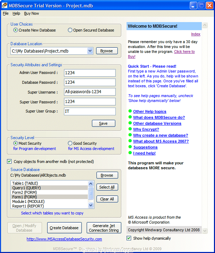Image resolution: width=215 pixels, height=253 pixels.
Task: Open Why Encrypt? help link
Action: click(x=146, y=129)
